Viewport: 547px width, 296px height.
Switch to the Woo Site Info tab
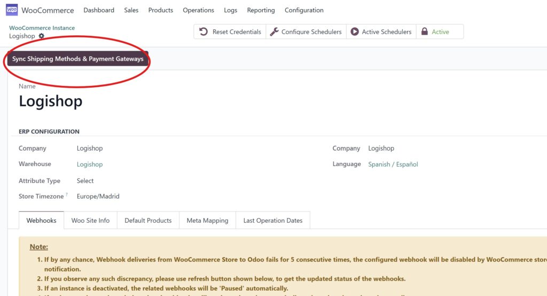pos(90,220)
